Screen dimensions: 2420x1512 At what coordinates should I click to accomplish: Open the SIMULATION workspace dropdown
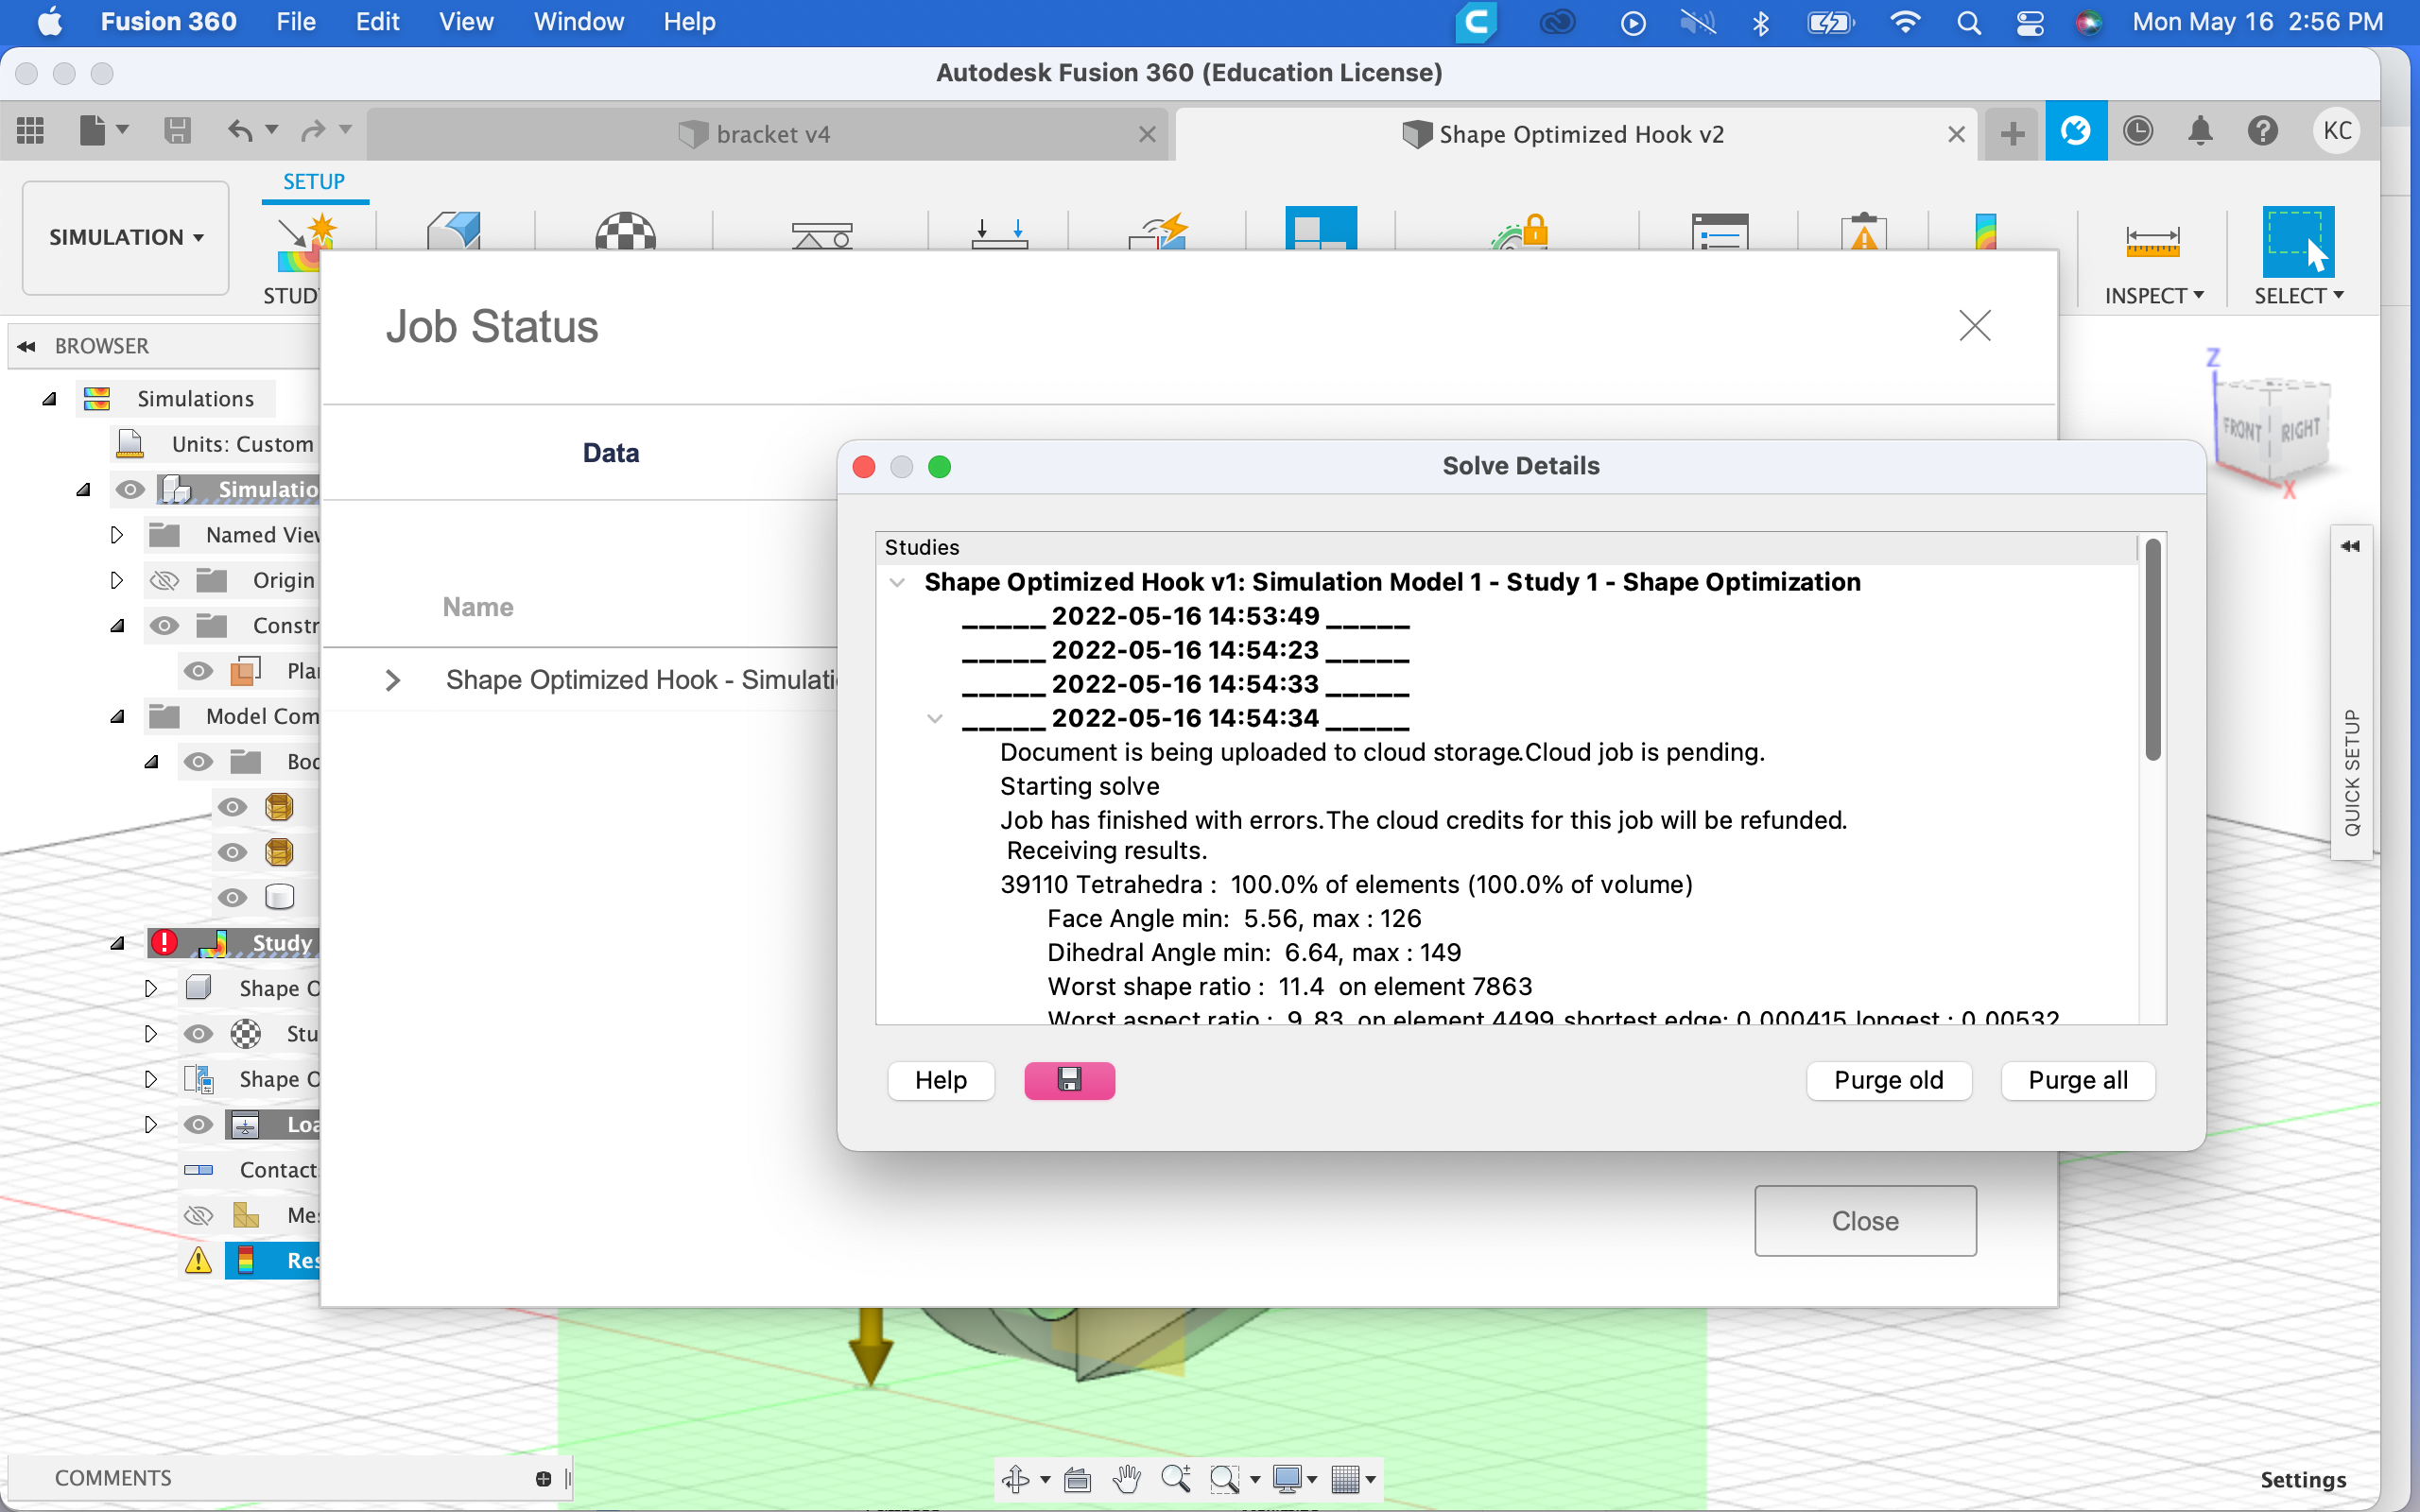pos(126,237)
